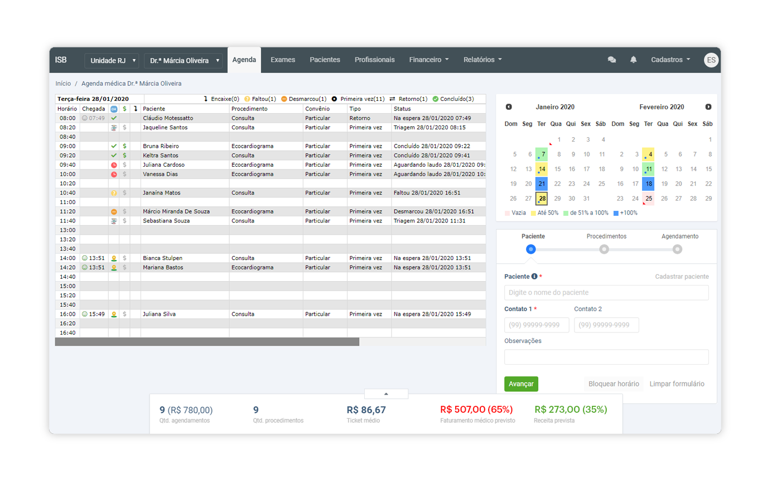Viewport: 777px width, 503px height.
Task: Open the chat messages icon
Action: pyautogui.click(x=611, y=60)
